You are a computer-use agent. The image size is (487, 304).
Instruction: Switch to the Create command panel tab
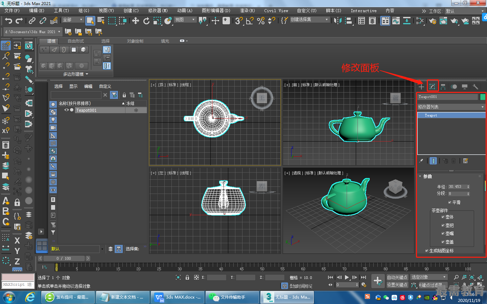pyautogui.click(x=421, y=86)
